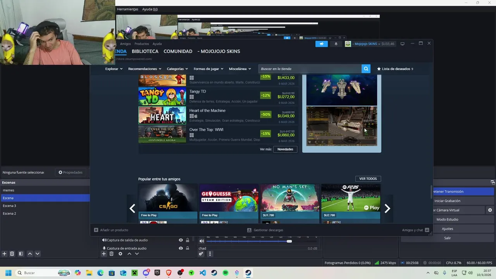This screenshot has height=279, width=496.
Task: Open Gestionar descargas
Action: point(265,230)
